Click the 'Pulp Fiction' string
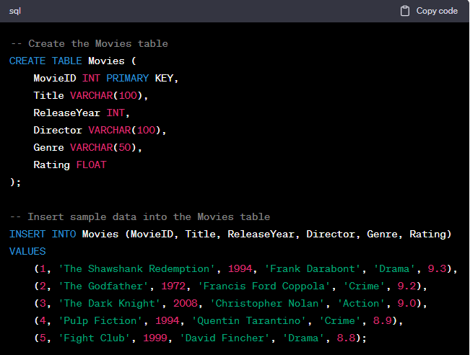The height and width of the screenshot is (355, 470). pos(100,321)
